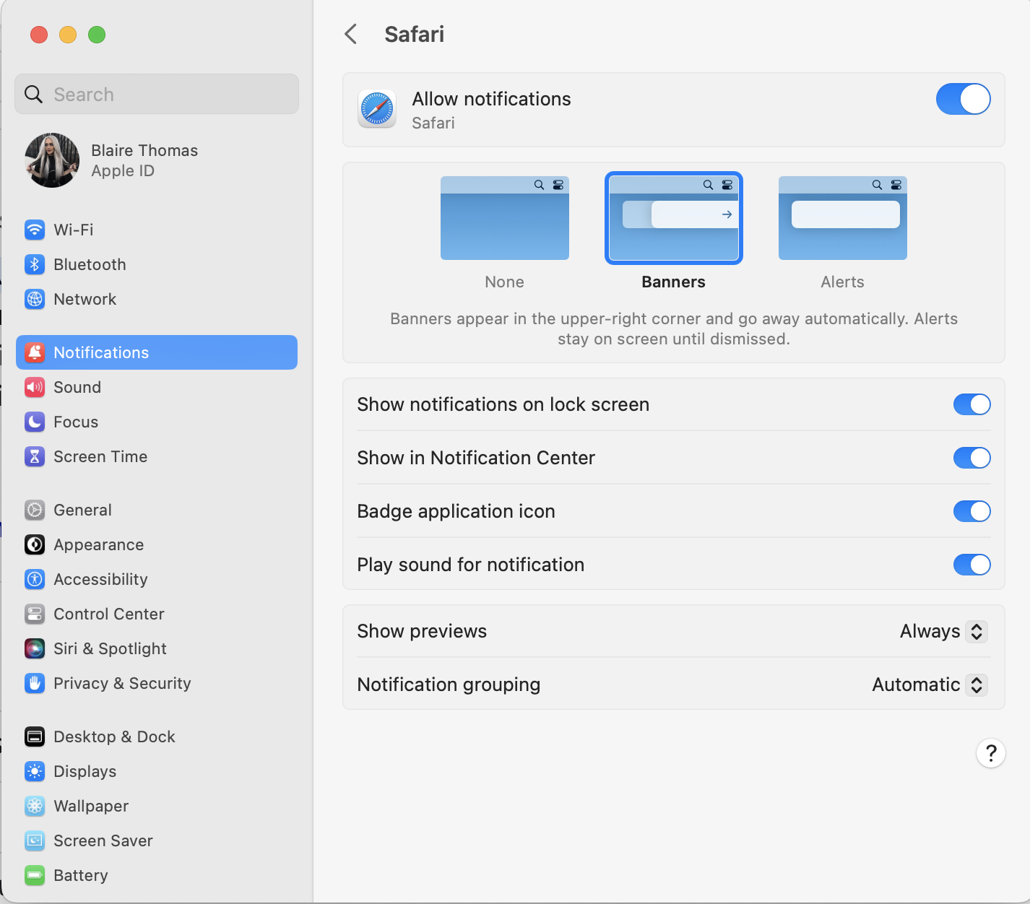Click the green zoom window button

97,35
